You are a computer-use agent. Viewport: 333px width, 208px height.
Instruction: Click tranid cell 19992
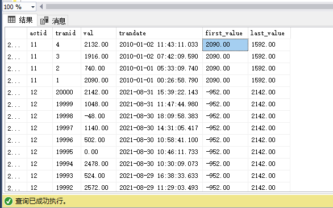pyautogui.click(x=66, y=187)
